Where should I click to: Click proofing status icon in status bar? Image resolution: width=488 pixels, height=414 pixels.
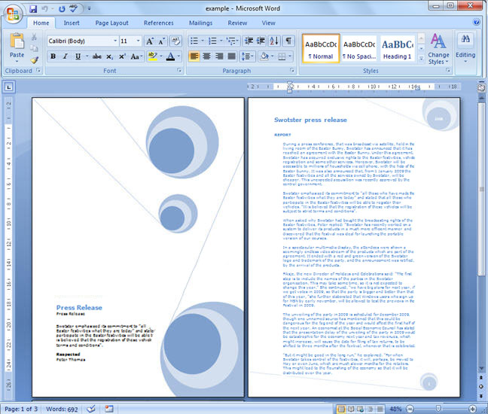(x=91, y=409)
